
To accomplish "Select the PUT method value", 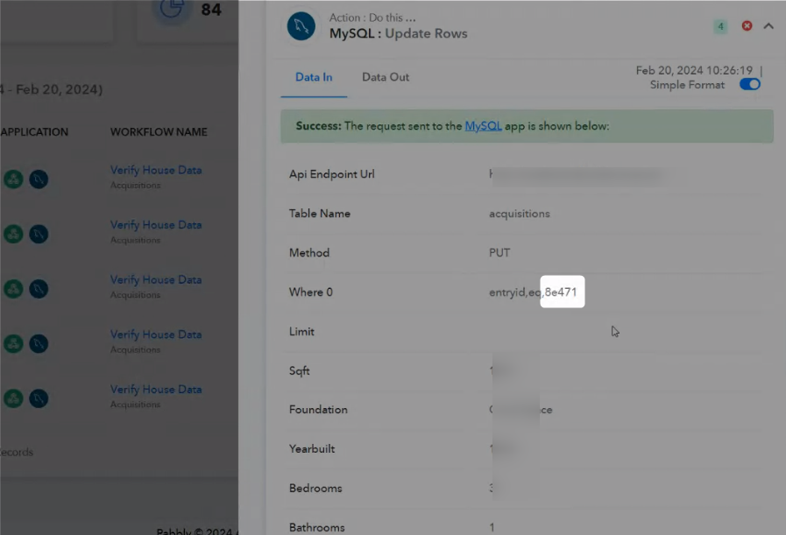I will pos(499,252).
